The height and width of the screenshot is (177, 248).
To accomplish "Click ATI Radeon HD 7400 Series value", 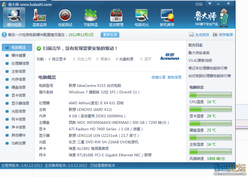I will click(x=106, y=129).
